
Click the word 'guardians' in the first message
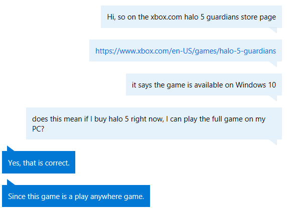(x=223, y=17)
